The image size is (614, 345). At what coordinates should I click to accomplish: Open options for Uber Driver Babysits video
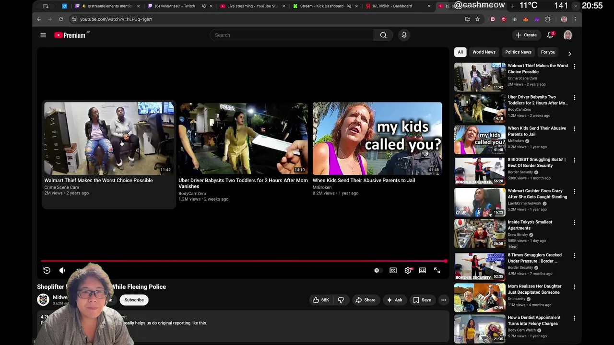click(574, 97)
